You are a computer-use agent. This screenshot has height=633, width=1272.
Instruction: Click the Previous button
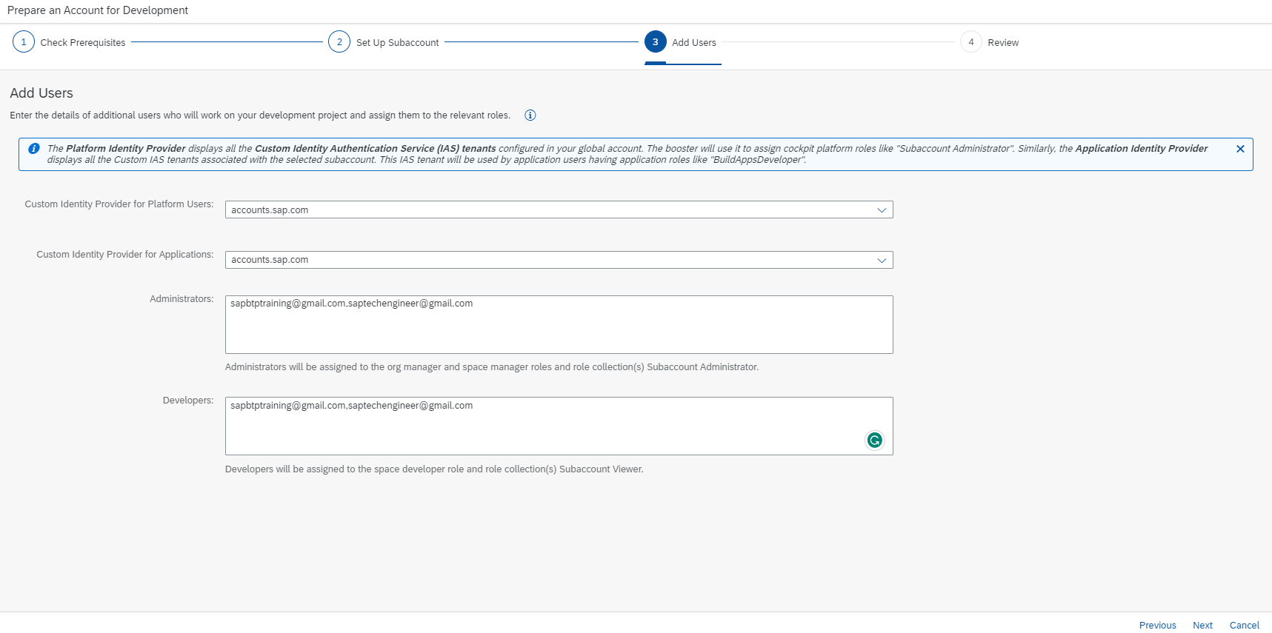coord(1157,626)
